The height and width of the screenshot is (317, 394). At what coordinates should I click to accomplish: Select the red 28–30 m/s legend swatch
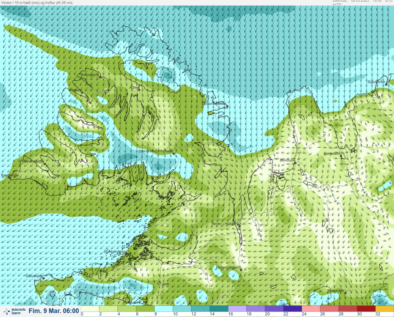coord(348,308)
